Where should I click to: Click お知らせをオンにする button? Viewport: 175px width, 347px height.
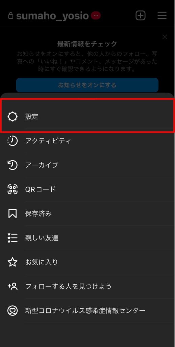[x=87, y=85]
